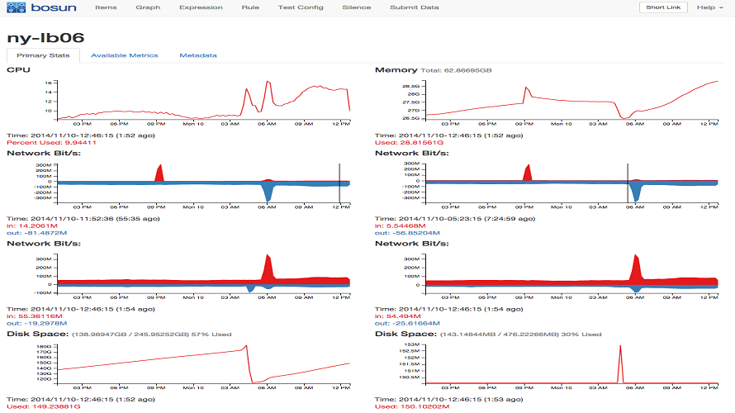Image resolution: width=735 pixels, height=413 pixels.
Task: Click the CPU graph peak near 06 AM
Action: click(268, 82)
